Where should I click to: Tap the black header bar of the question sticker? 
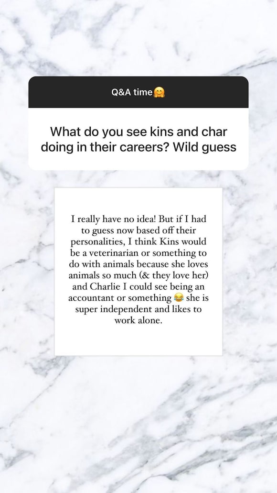click(x=138, y=92)
